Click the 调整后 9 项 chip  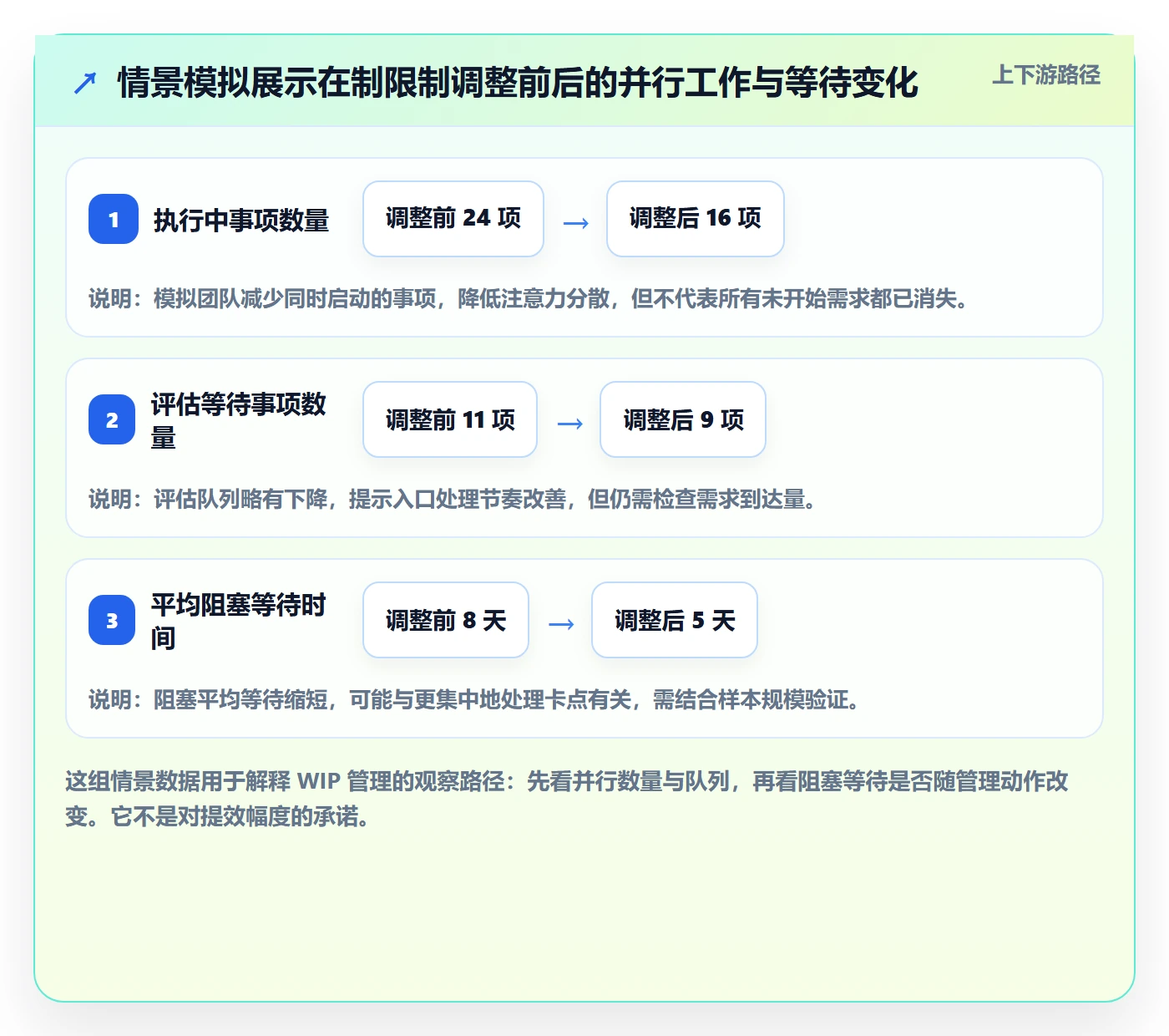click(683, 419)
